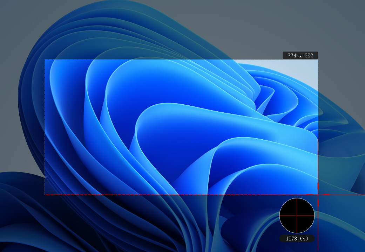The height and width of the screenshot is (252, 365).
Task: Click the top-left corner of the selection rectangle
Action: coord(45,59)
